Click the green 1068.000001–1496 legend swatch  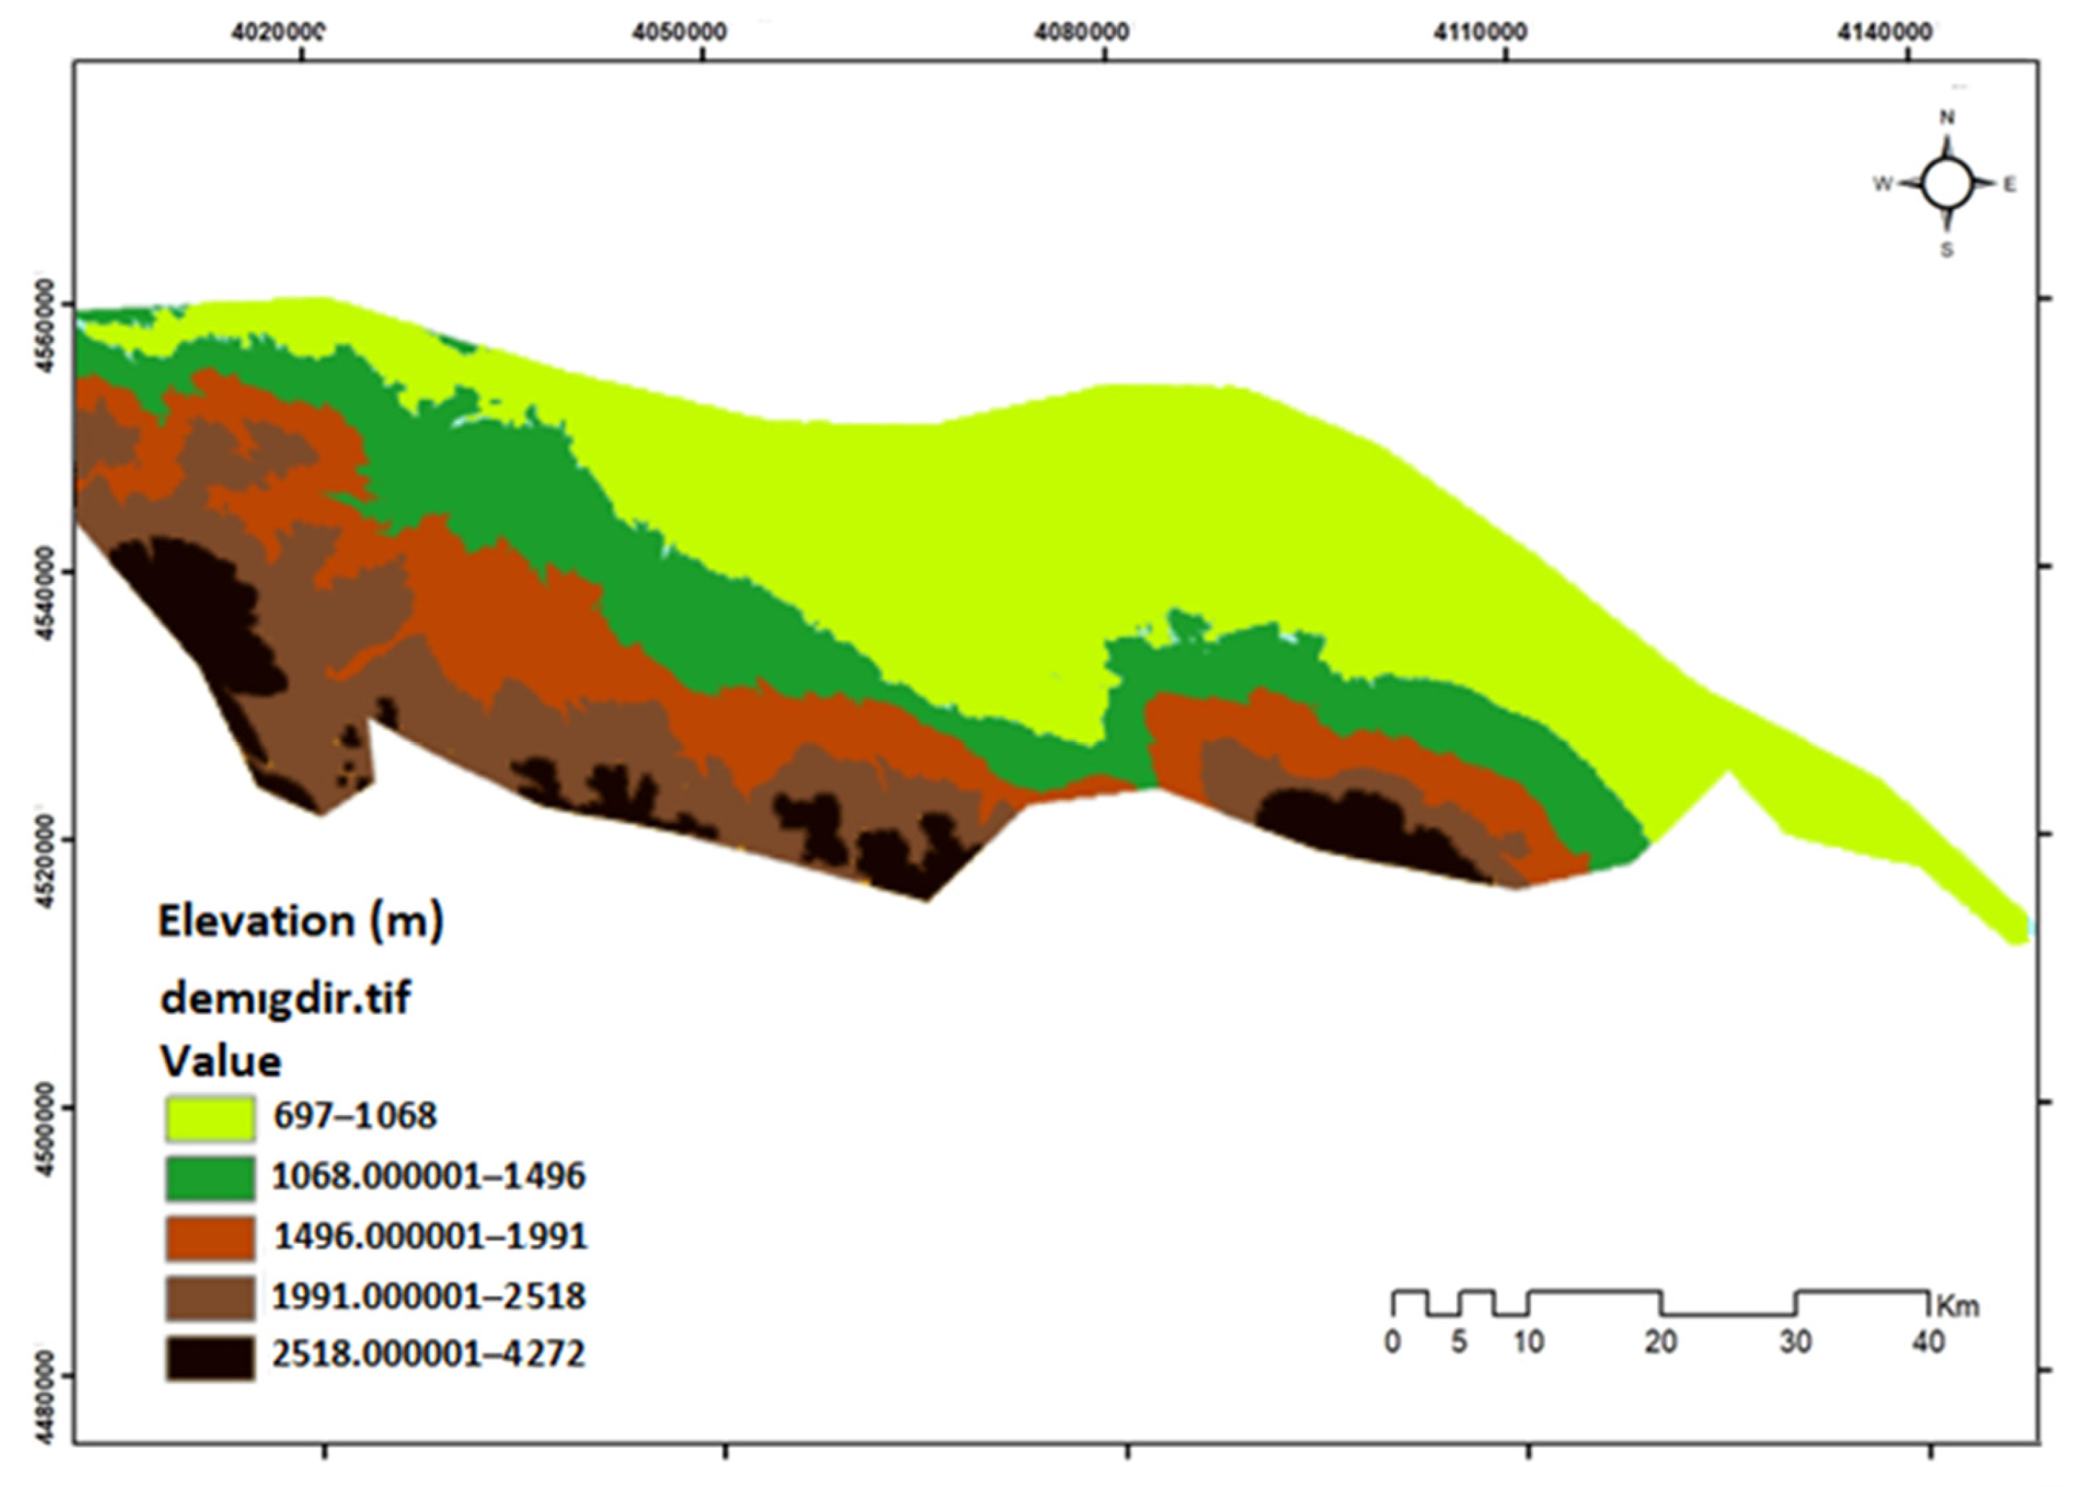(x=210, y=1178)
